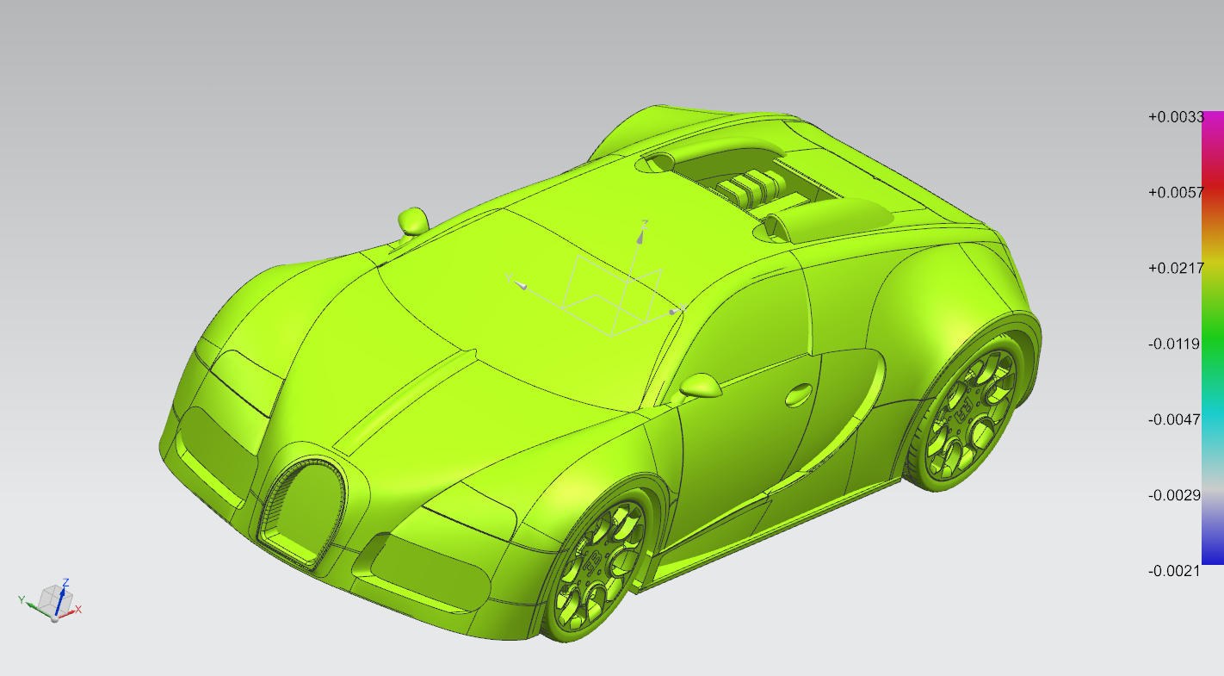
Task: Select the -0.0119 legend value
Action: coord(1176,344)
